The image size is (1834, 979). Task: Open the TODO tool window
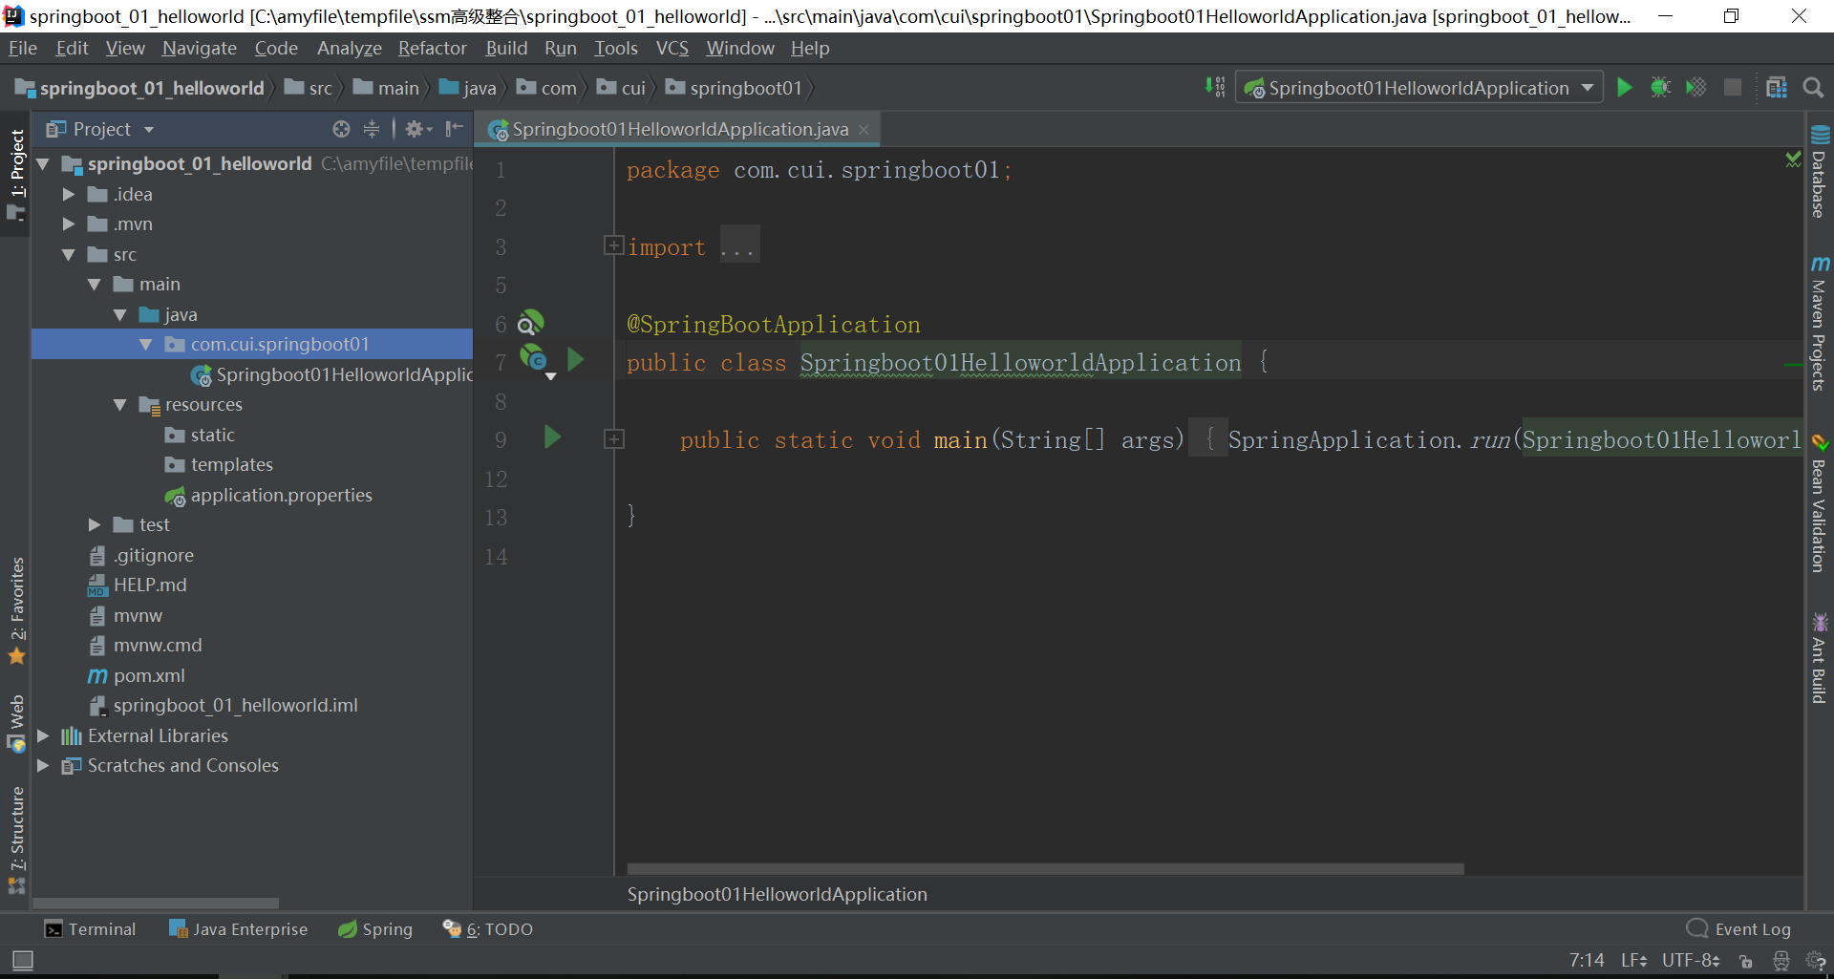pyautogui.click(x=488, y=929)
